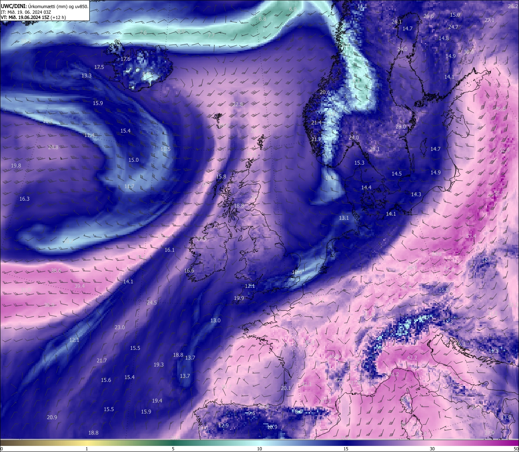Click the 19.8 value label
Viewport: 519px width, 452px height.
[x=16, y=166]
